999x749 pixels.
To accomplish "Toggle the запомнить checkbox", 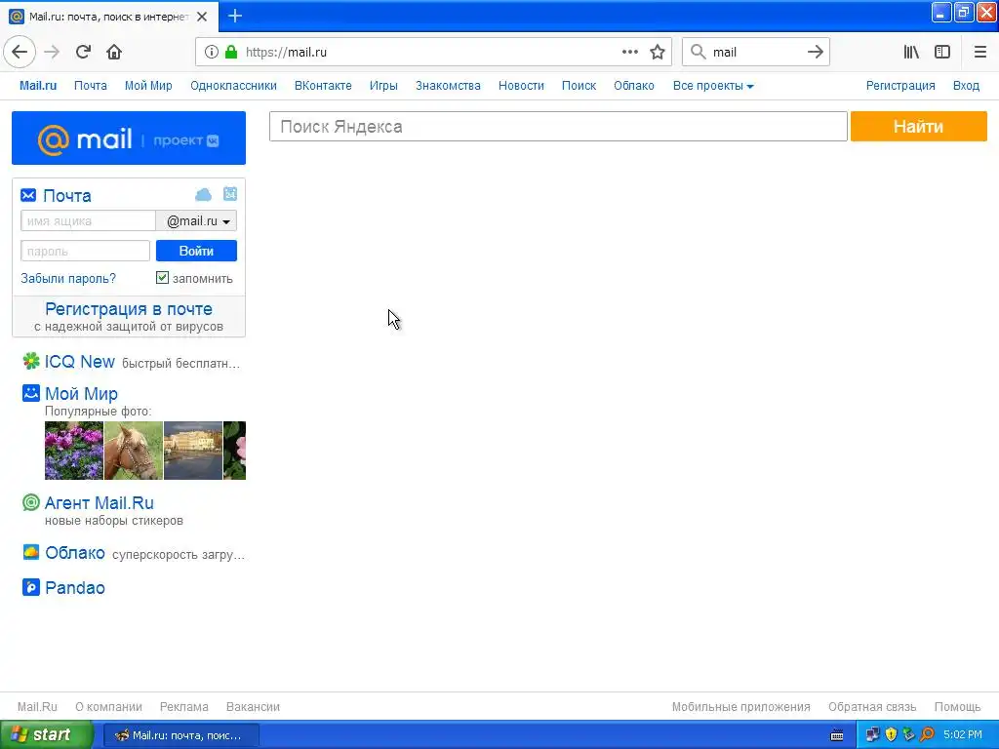I will pos(162,278).
